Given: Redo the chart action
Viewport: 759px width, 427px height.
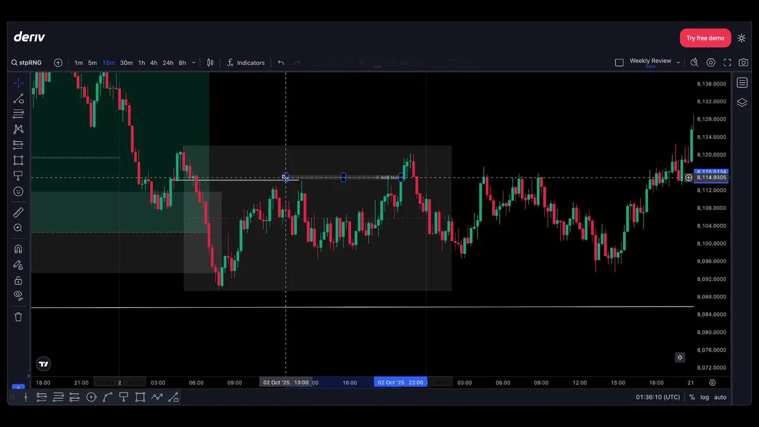Looking at the screenshot, I should [x=298, y=63].
